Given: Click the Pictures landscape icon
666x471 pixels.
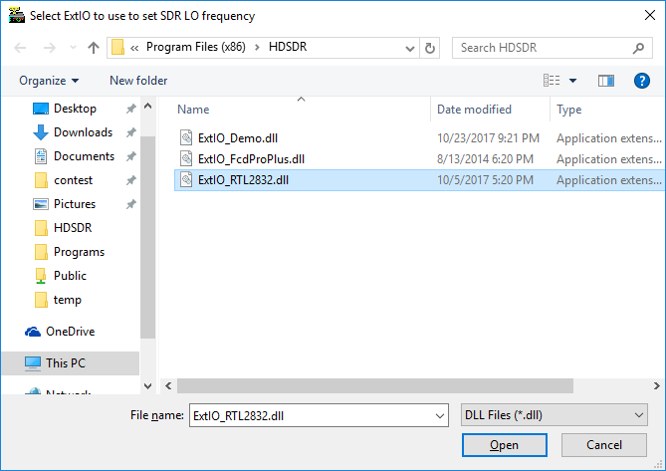Looking at the screenshot, I should pos(41,204).
